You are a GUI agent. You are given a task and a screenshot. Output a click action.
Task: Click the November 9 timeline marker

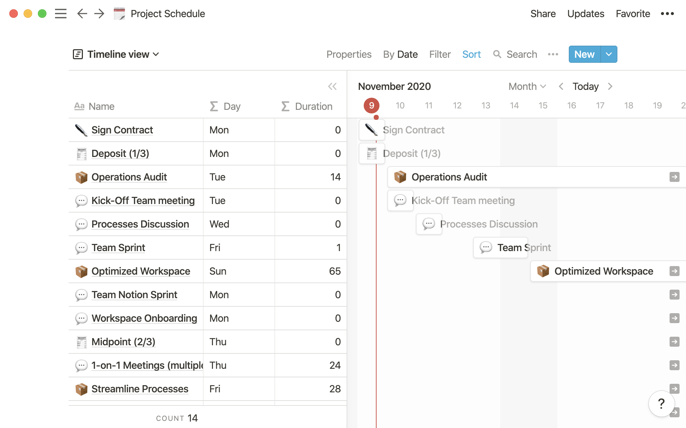[x=372, y=106]
